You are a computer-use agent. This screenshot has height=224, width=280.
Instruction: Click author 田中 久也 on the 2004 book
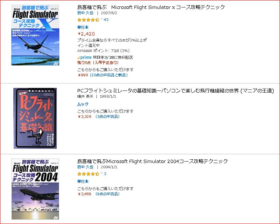coord(85,167)
